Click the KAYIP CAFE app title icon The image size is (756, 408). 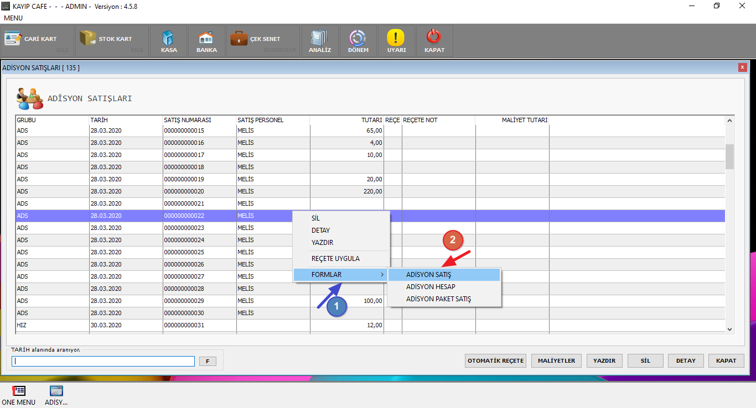(x=6, y=6)
